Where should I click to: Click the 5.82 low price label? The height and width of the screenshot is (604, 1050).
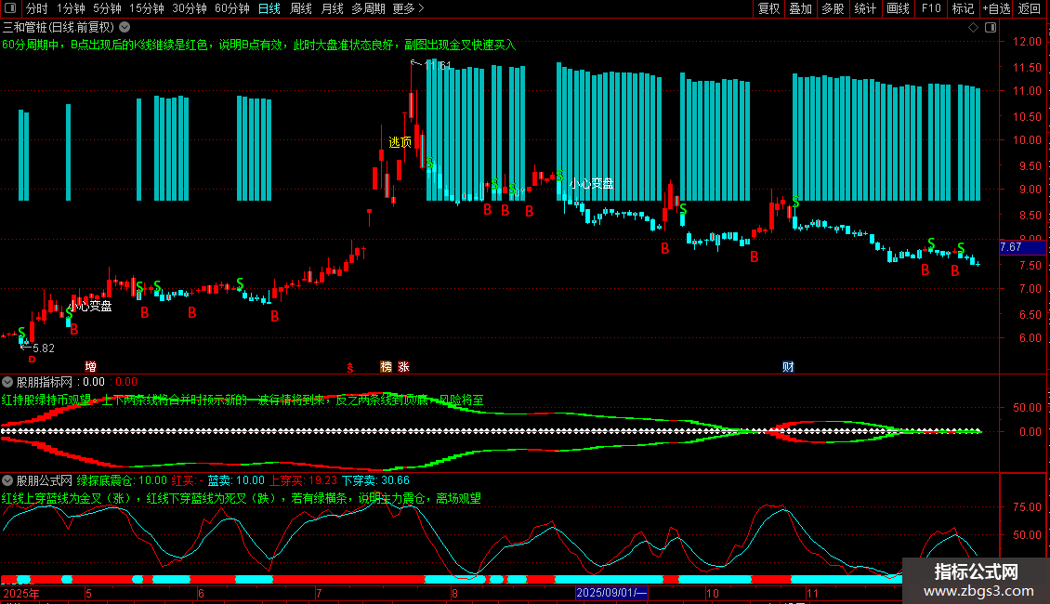point(44,348)
